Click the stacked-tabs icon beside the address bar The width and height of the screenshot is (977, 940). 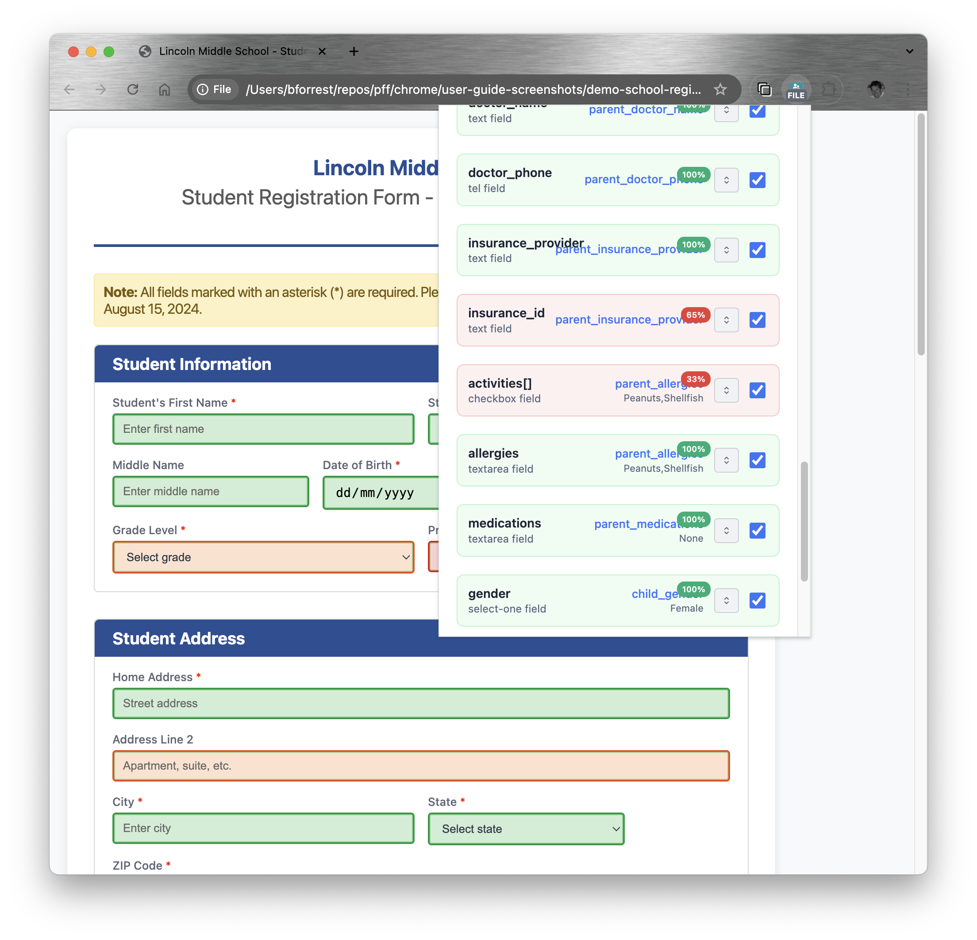[764, 89]
